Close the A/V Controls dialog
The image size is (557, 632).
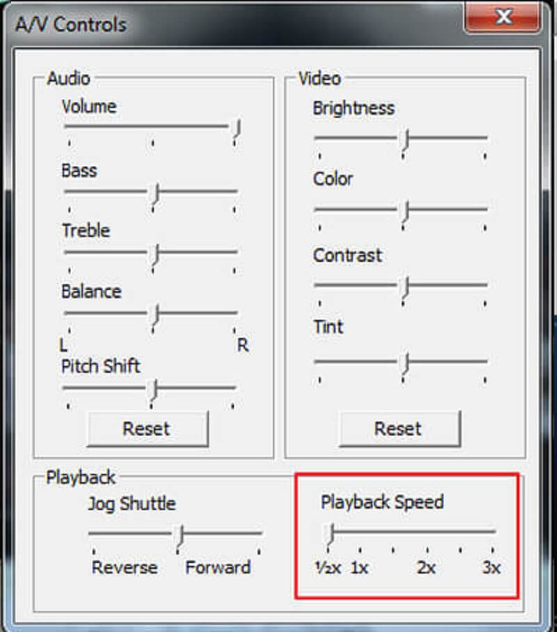(503, 17)
